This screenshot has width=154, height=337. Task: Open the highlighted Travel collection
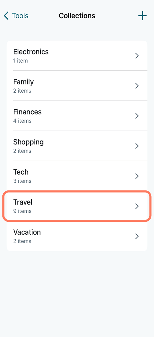(77, 206)
